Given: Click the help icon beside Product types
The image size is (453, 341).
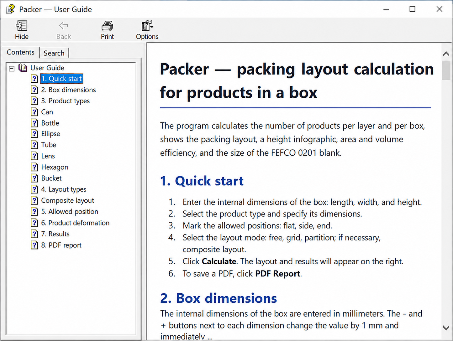Looking at the screenshot, I should point(34,101).
